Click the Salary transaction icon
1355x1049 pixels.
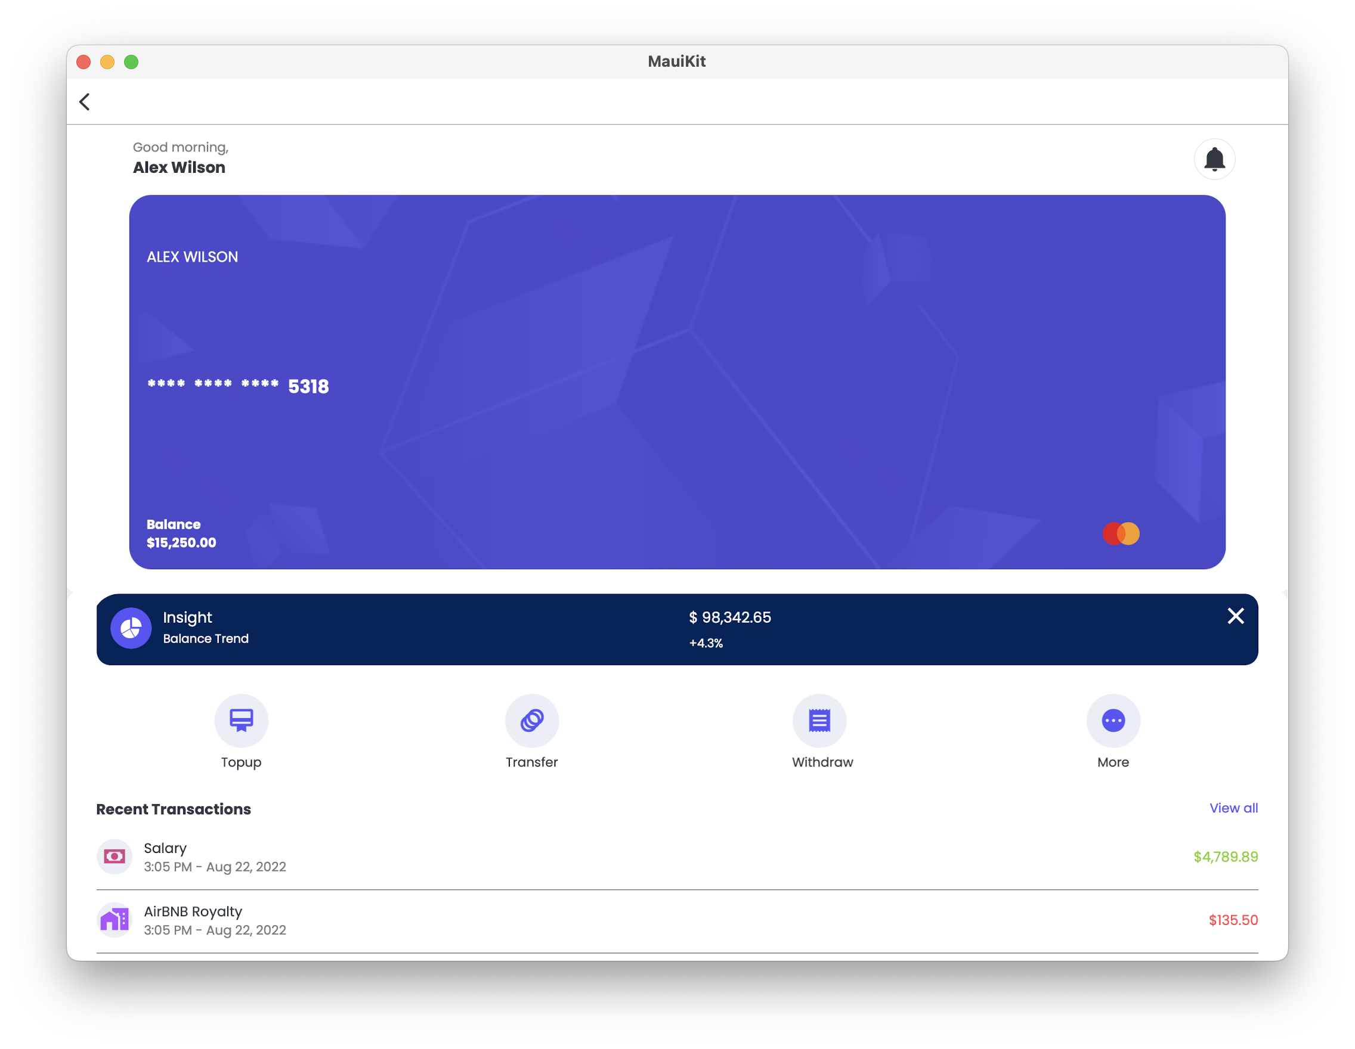coord(115,857)
